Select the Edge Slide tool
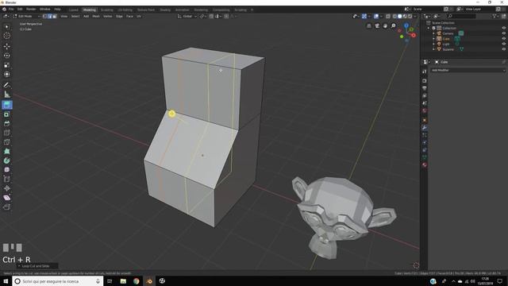508x286 pixels. (7, 179)
